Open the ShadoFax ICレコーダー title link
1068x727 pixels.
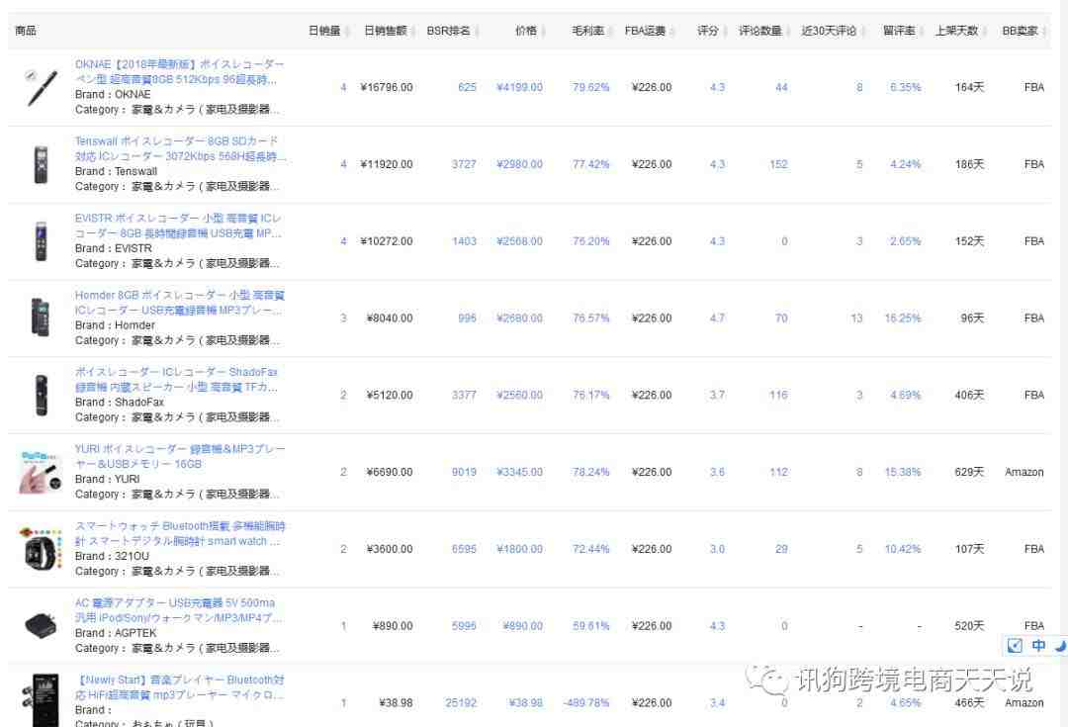tap(176, 380)
